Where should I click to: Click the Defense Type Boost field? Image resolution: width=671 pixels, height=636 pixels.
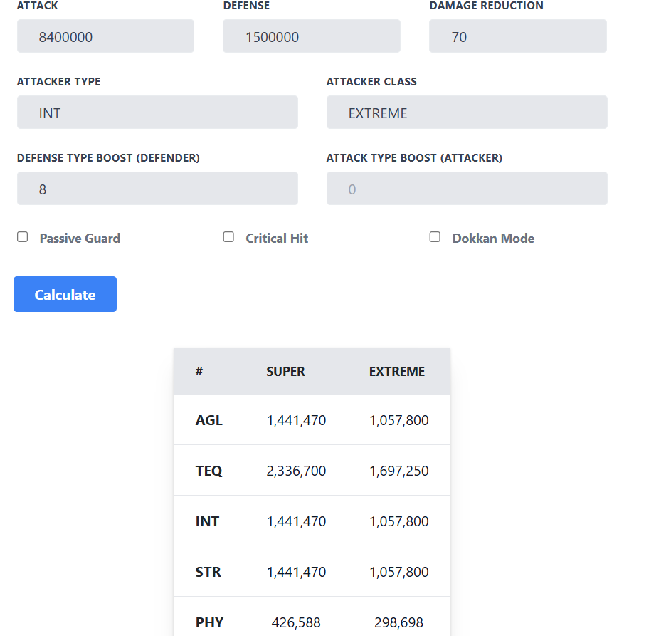[x=157, y=189]
